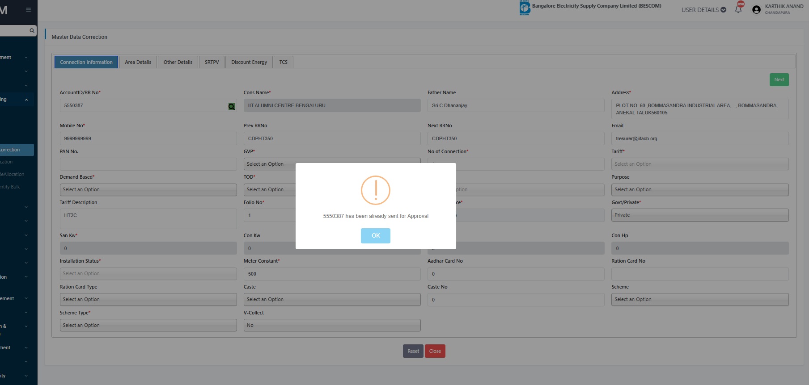Click the Meter Constant input field
Image resolution: width=809 pixels, height=385 pixels.
[x=332, y=274]
